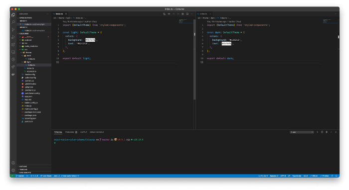
Task: Open package.json in the file tree
Action: click(x=34, y=115)
